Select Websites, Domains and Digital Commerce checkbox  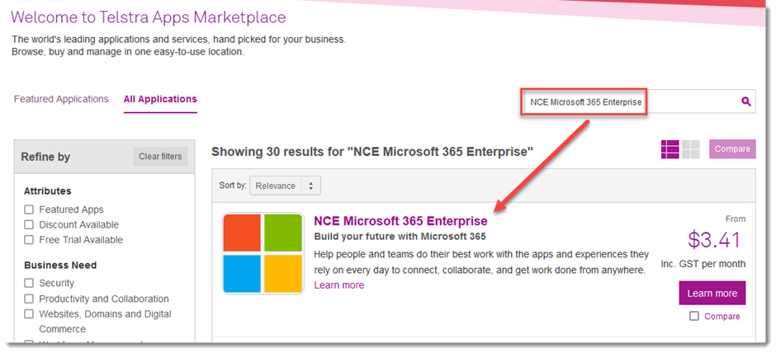(x=30, y=313)
